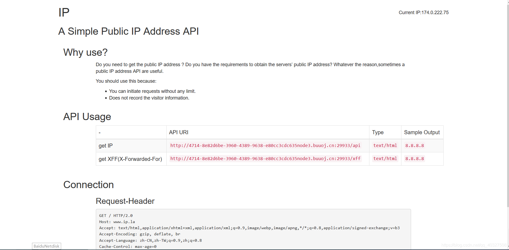509x250 pixels.
Task: Click the 'Type' column header
Action: [x=378, y=132]
